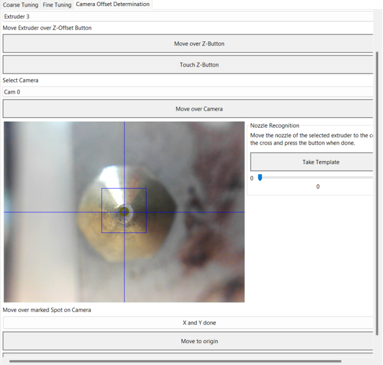383x365 pixels.
Task: Confirm with the X and Y done button
Action: pos(187,323)
